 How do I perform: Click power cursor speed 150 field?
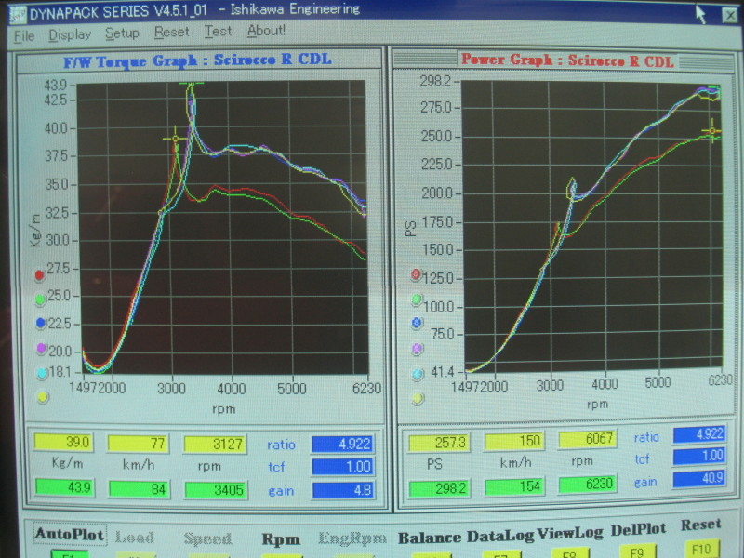(x=514, y=441)
